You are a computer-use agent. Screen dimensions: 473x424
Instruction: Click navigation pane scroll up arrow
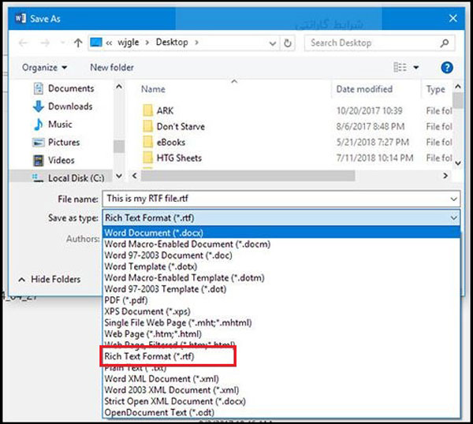119,87
